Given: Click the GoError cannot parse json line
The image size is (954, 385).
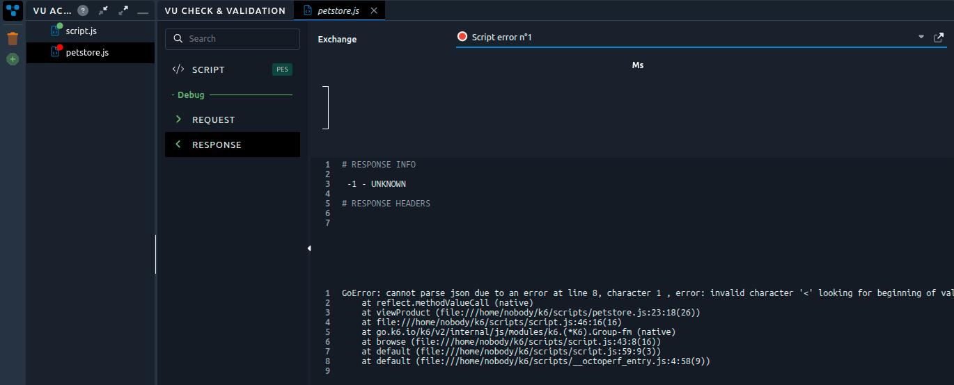Looking at the screenshot, I should (x=648, y=293).
